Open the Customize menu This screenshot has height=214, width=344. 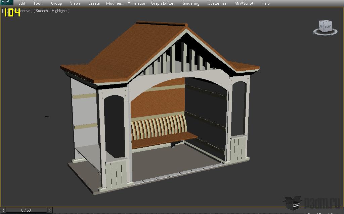coord(217,3)
